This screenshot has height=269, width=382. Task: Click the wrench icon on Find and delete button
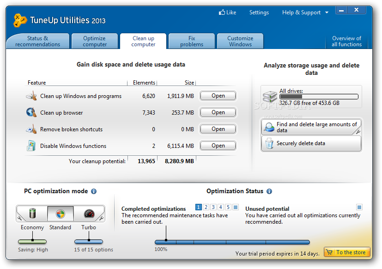(x=358, y=132)
